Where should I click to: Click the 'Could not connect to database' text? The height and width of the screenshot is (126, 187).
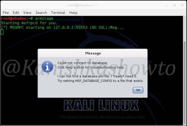click(83, 63)
